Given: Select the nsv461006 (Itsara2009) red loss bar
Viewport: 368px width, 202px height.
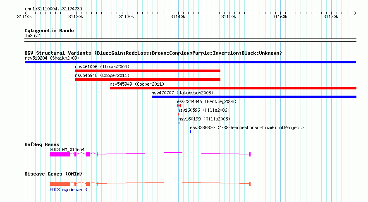Looking at the screenshot, I should pyautogui.click(x=148, y=71).
